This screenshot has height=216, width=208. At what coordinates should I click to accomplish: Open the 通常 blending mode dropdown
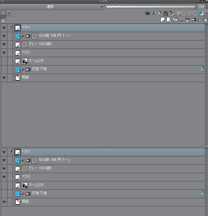52,7
